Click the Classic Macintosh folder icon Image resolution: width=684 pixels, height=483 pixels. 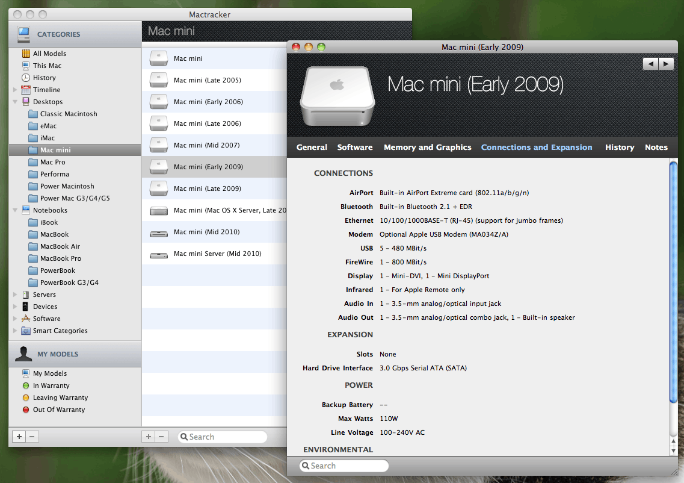[33, 114]
